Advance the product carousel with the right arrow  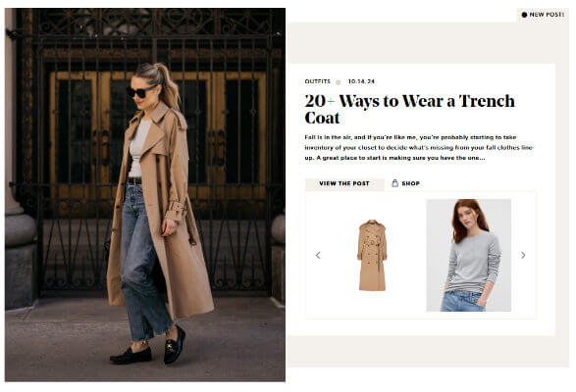point(523,255)
